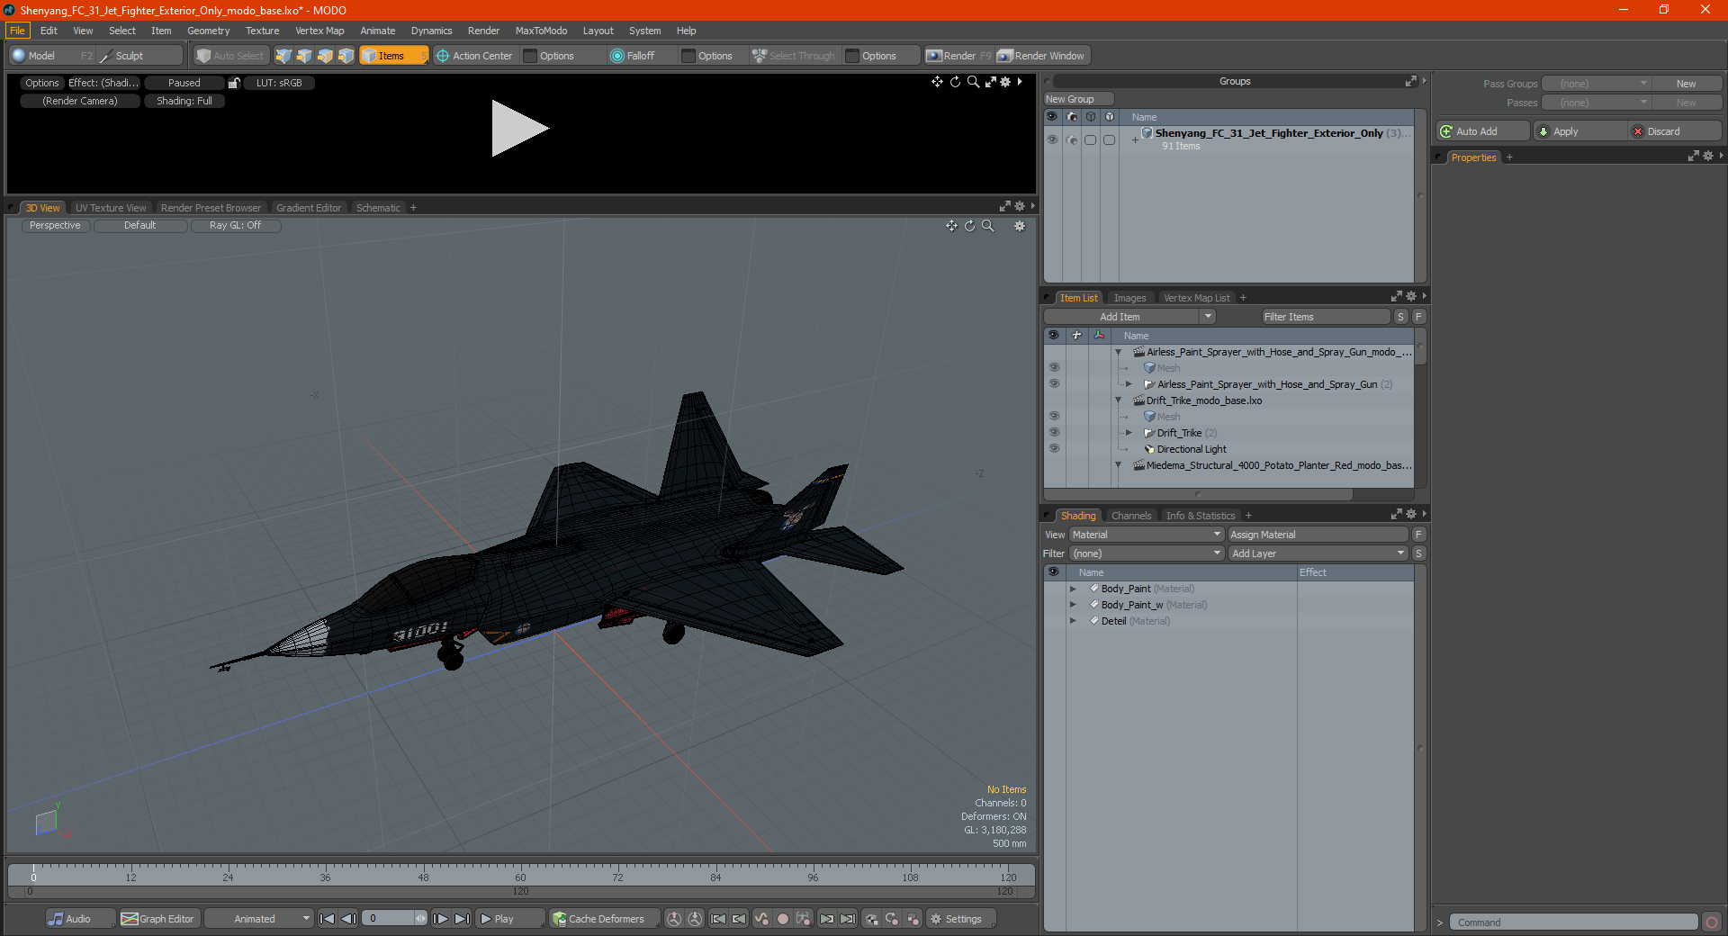Jump to the last frame

(x=462, y=919)
